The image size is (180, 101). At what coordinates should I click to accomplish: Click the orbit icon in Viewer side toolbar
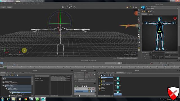[x=139, y=17]
